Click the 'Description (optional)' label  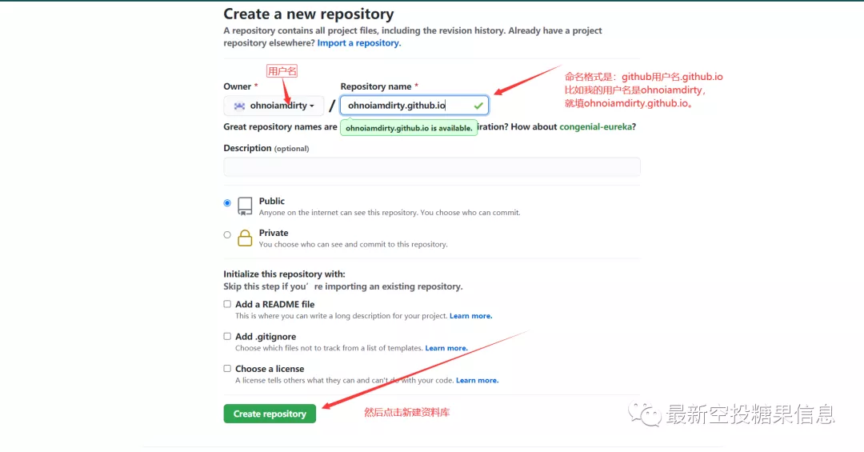[266, 148]
